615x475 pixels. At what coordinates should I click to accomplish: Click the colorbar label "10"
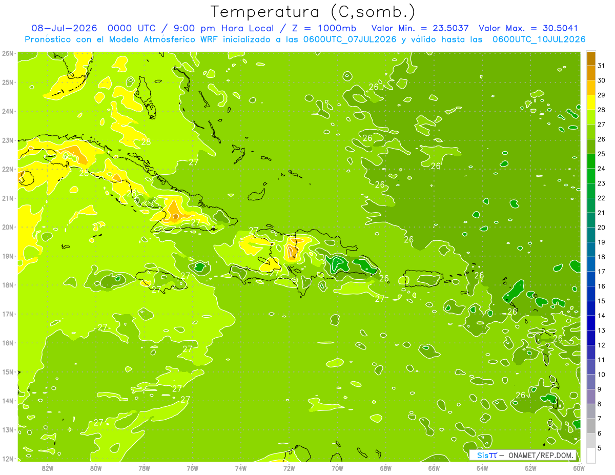point(602,374)
